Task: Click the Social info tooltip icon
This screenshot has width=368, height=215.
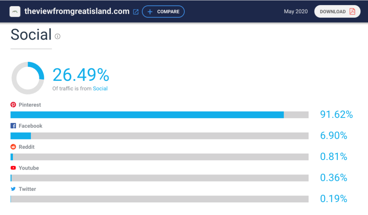Action: [57, 36]
